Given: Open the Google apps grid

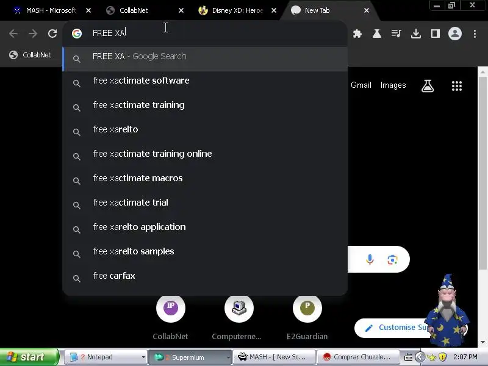Looking at the screenshot, I should click(457, 85).
